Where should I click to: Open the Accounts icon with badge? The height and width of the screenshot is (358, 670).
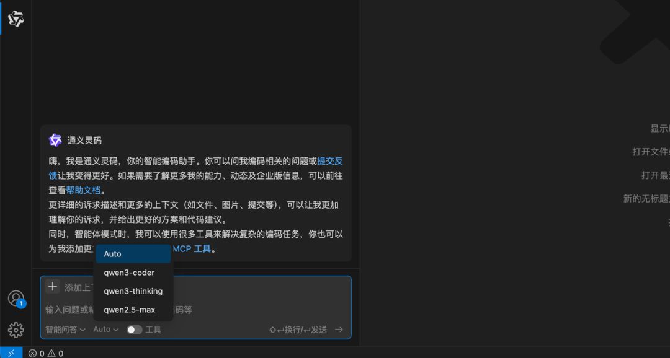click(x=16, y=299)
